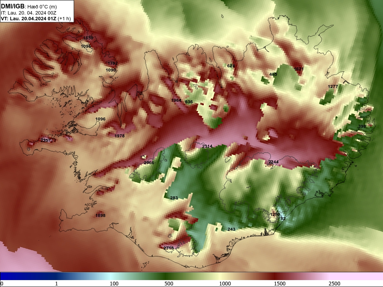Click the 0 tick on color scale
383x287 pixels.
pos(2,284)
